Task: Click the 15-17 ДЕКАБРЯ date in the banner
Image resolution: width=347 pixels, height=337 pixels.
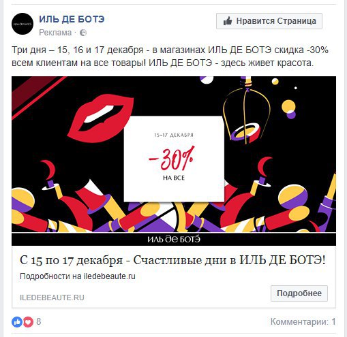Action: pyautogui.click(x=174, y=135)
